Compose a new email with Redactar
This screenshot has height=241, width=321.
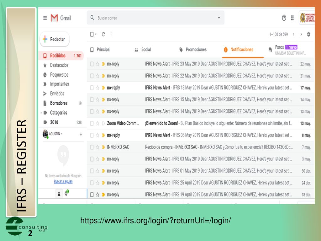55,39
